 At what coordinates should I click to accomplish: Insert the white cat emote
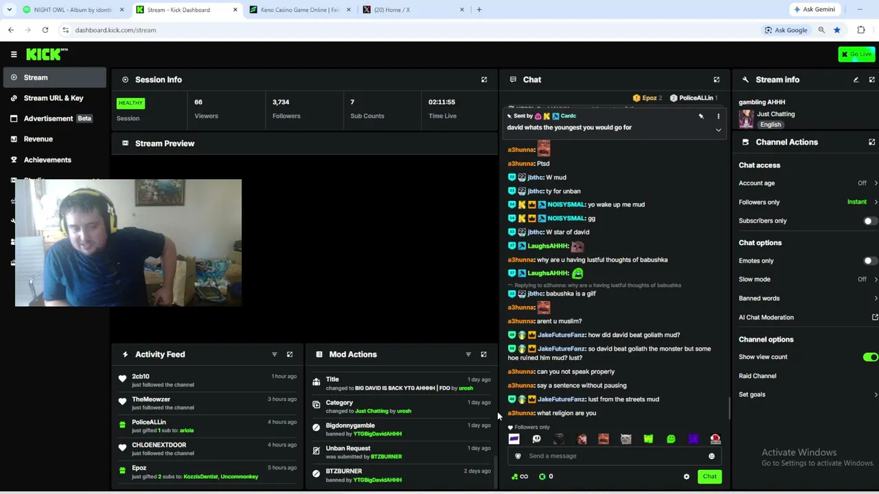pyautogui.click(x=626, y=439)
